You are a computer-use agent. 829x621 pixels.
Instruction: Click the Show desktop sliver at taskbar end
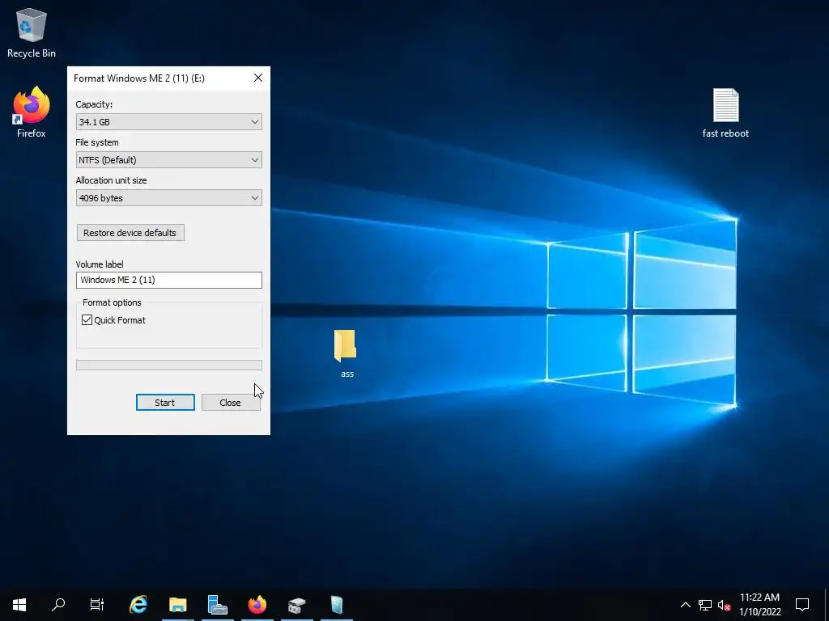tap(827, 605)
